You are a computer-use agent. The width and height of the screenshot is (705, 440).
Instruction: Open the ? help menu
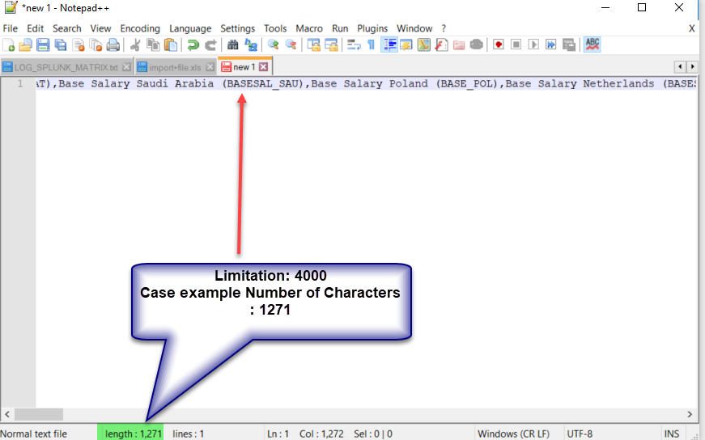tap(444, 28)
